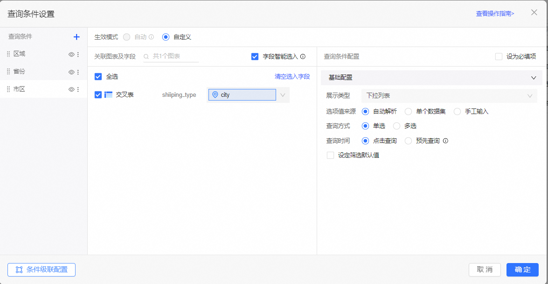
Task: Enable 设为必填项 checkbox
Action: coord(499,56)
